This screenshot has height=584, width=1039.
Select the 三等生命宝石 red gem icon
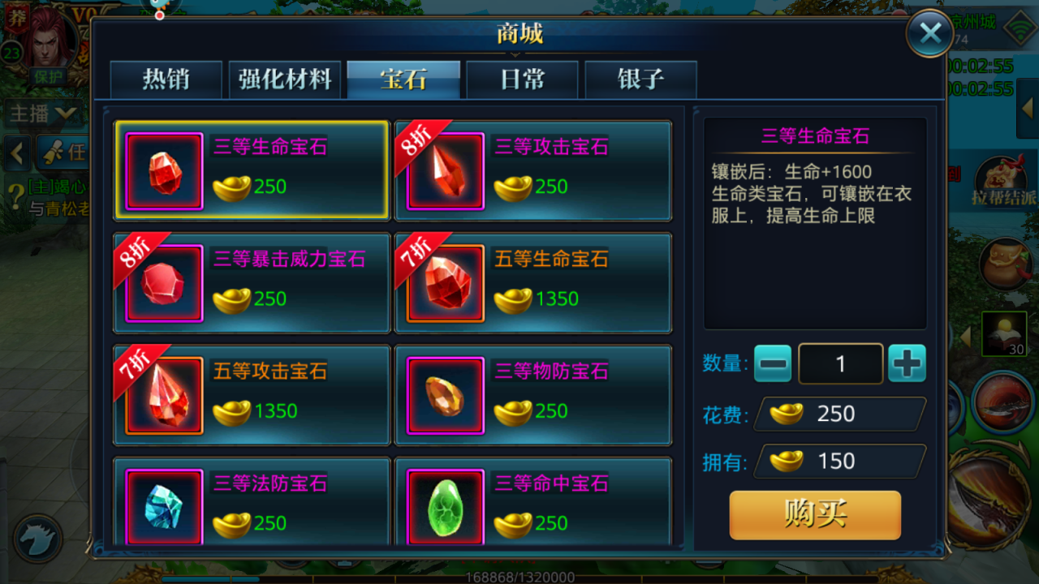pos(164,172)
